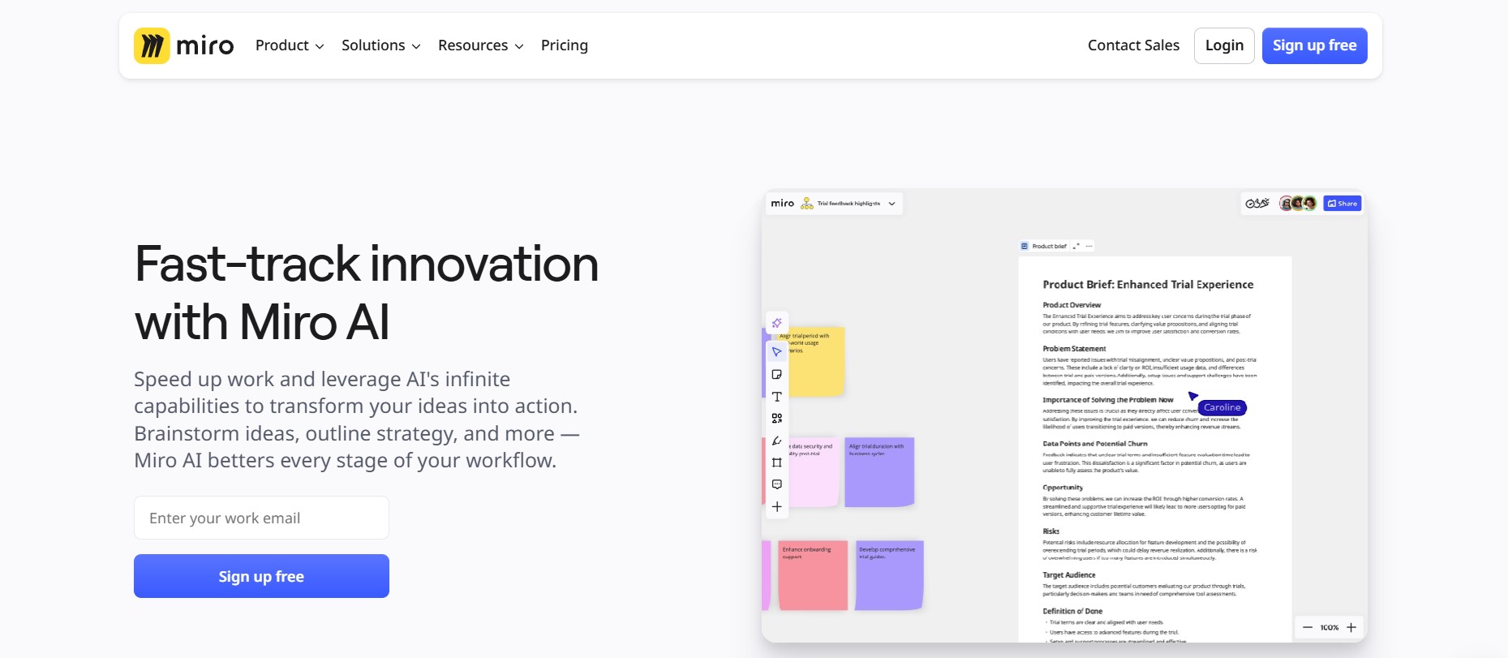
Task: Select the pen drawing tool
Action: pyautogui.click(x=776, y=441)
